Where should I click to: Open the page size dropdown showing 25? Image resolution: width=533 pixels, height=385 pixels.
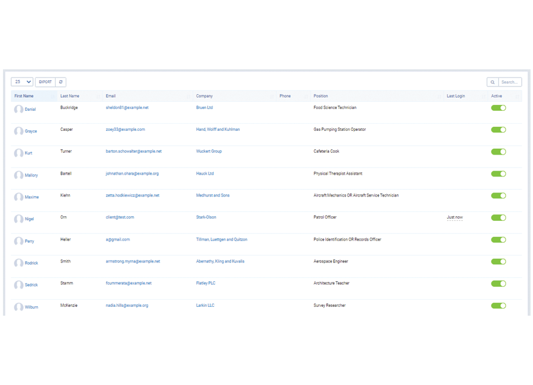[x=22, y=82]
